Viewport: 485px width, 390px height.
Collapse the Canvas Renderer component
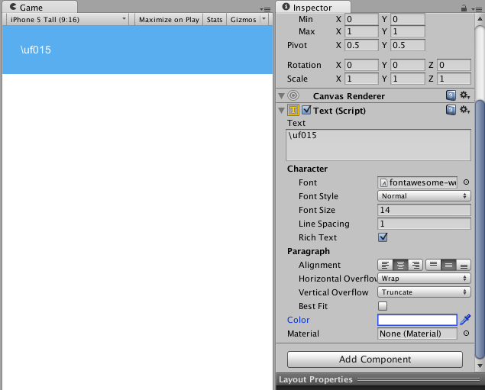pyautogui.click(x=282, y=96)
